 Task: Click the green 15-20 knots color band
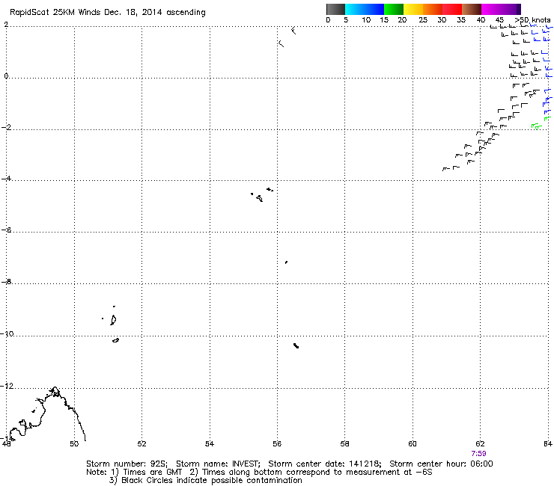pyautogui.click(x=394, y=9)
